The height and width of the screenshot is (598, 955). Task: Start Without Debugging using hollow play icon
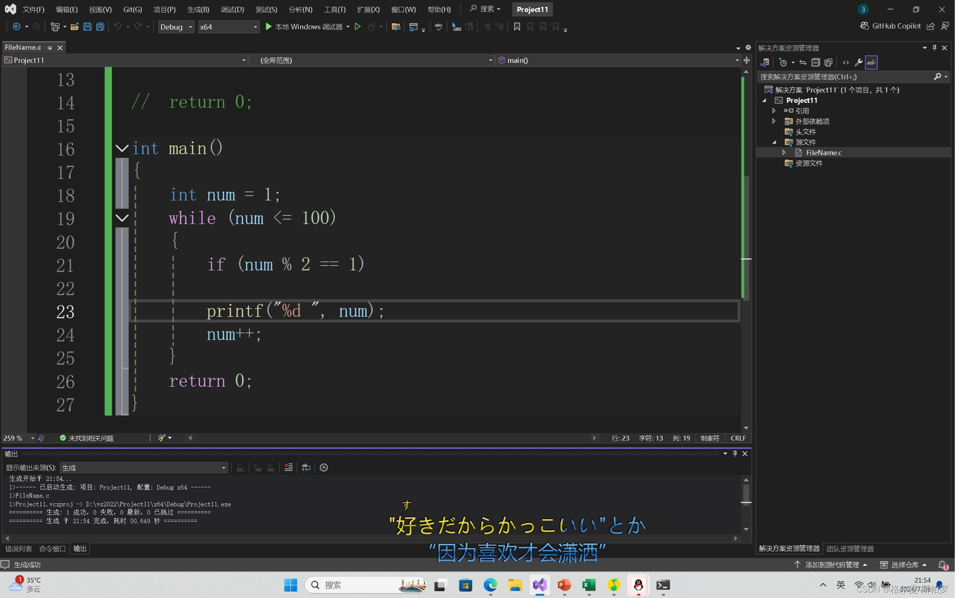358,27
